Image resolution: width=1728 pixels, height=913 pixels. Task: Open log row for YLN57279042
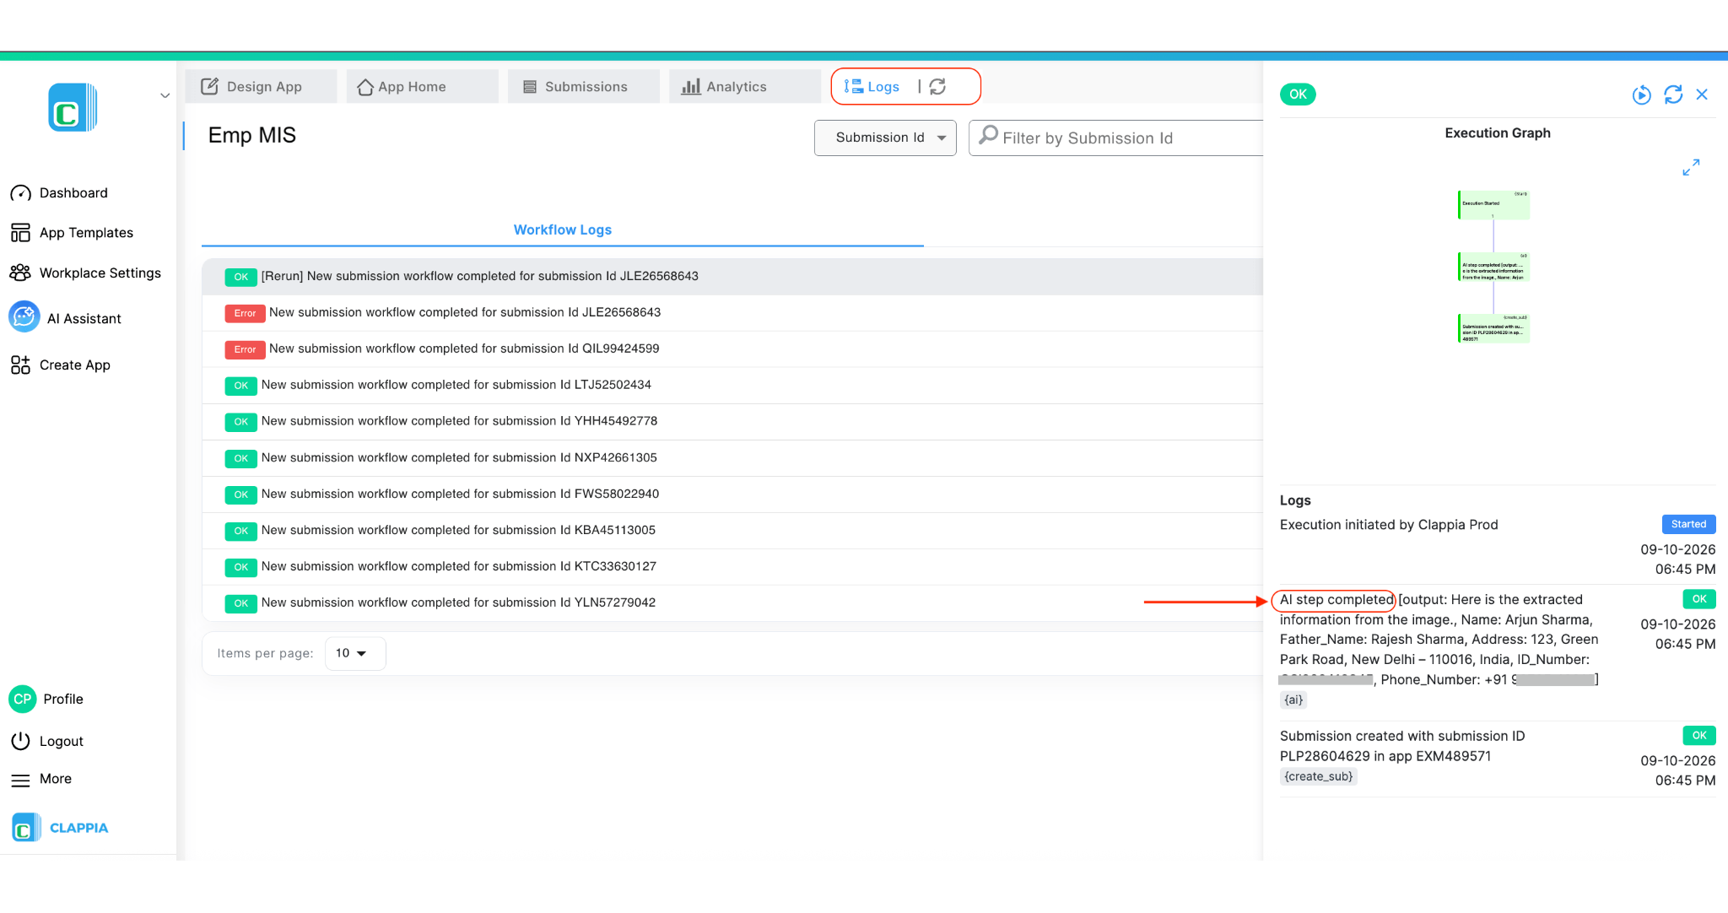point(732,603)
